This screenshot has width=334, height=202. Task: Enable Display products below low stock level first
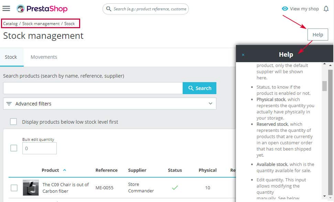pyautogui.click(x=13, y=122)
